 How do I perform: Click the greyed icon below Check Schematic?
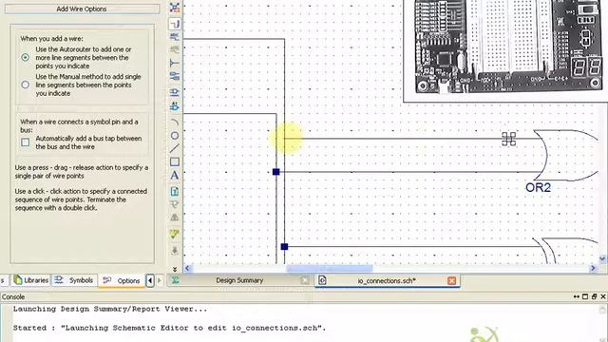click(x=175, y=251)
